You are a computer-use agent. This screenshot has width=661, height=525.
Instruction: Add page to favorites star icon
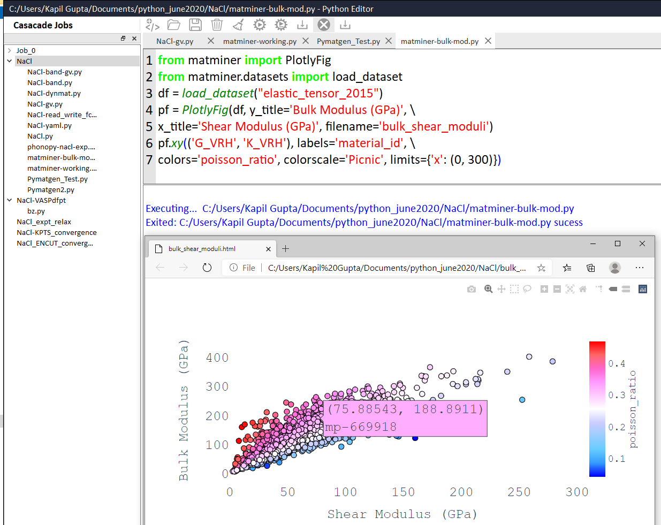[x=541, y=268]
